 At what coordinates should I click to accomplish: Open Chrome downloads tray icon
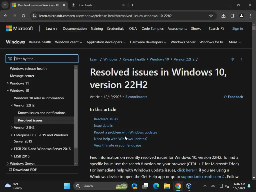coord(223,16)
